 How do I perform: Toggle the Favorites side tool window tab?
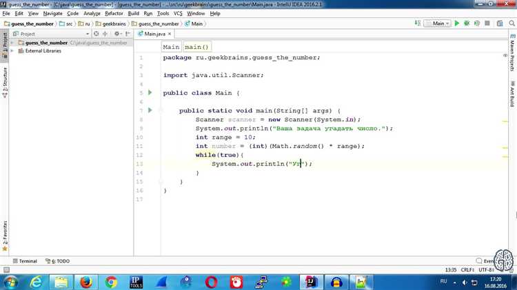coord(5,236)
